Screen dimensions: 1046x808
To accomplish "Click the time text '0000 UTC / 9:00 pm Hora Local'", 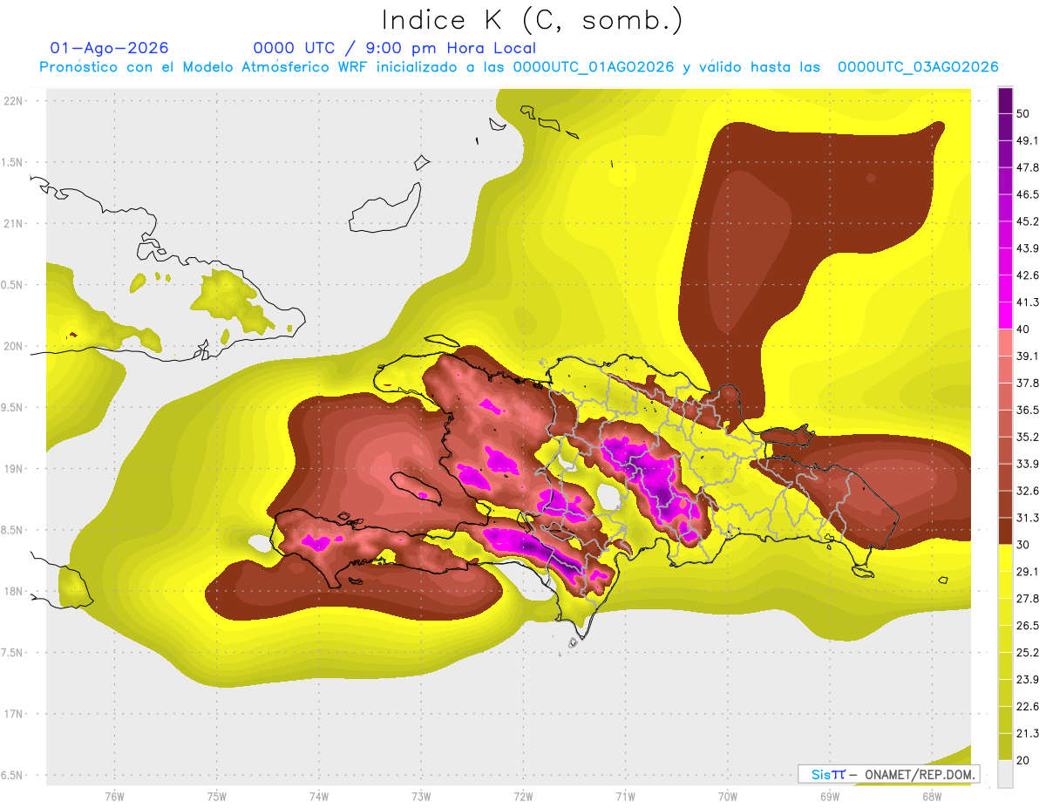I will pyautogui.click(x=395, y=48).
